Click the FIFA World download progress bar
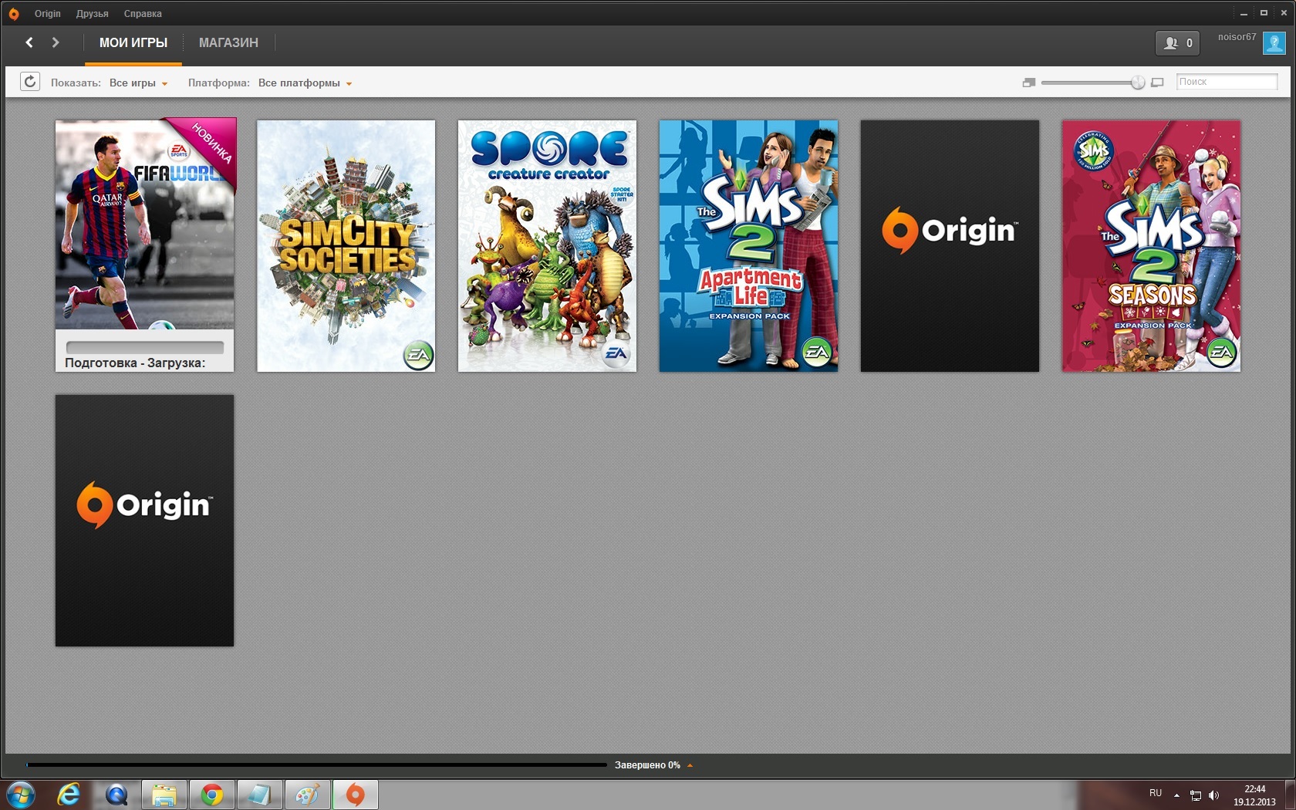The image size is (1296, 810). coord(144,347)
